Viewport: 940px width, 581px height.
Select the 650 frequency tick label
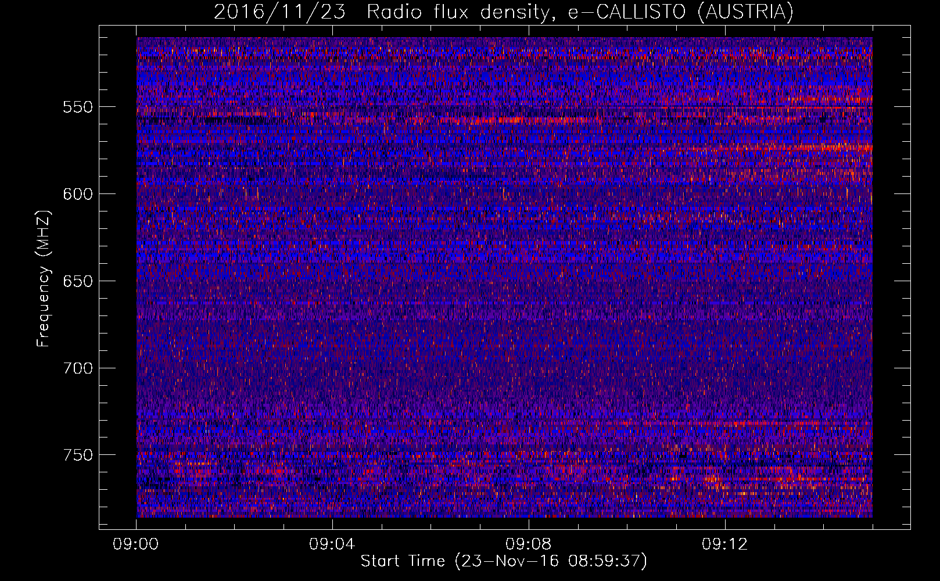pos(78,281)
